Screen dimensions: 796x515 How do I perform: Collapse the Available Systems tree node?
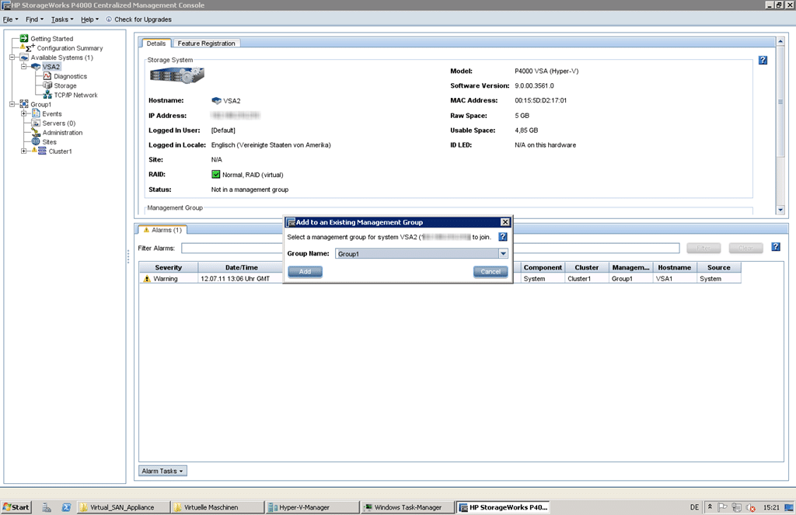(x=12, y=57)
